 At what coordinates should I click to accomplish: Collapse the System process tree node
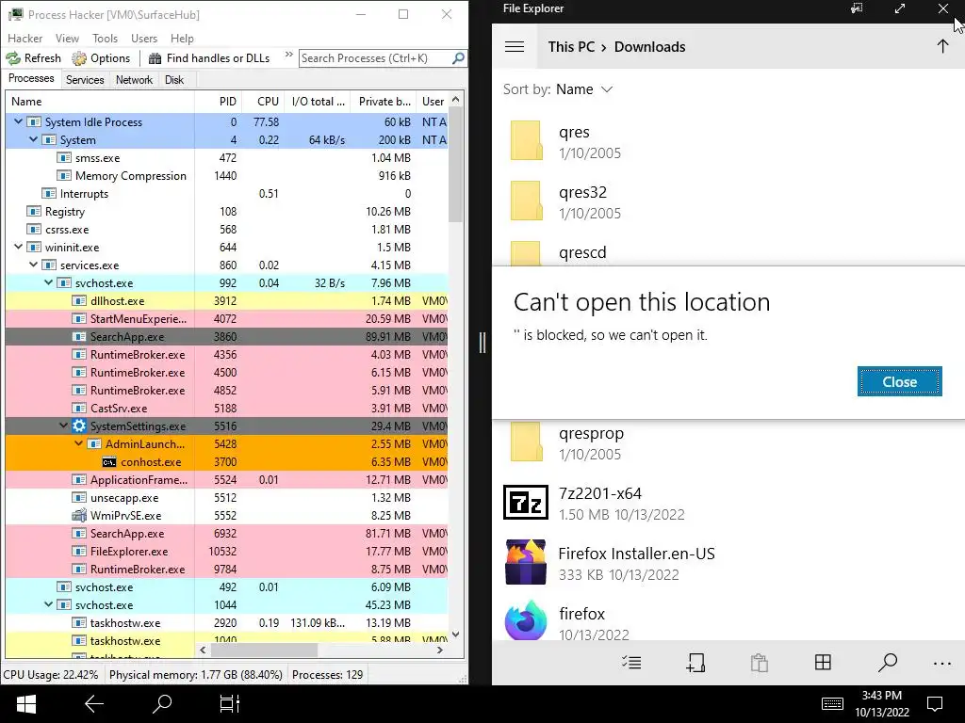(33, 139)
